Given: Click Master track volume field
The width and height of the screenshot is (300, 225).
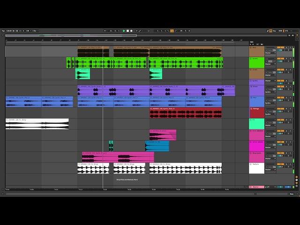Looking at the screenshot, I should (280, 187).
